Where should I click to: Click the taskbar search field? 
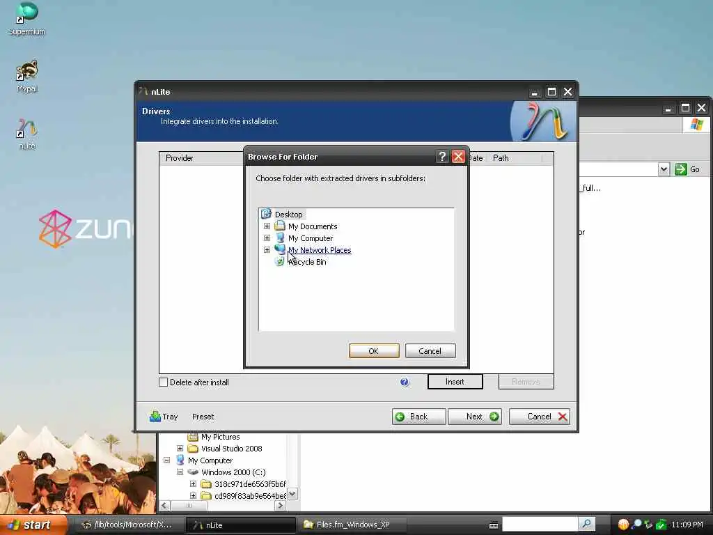click(540, 525)
